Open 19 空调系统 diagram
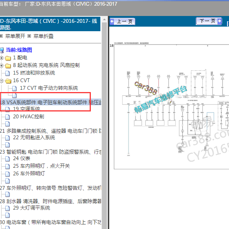The height and width of the screenshot is (229, 229). click(26, 109)
